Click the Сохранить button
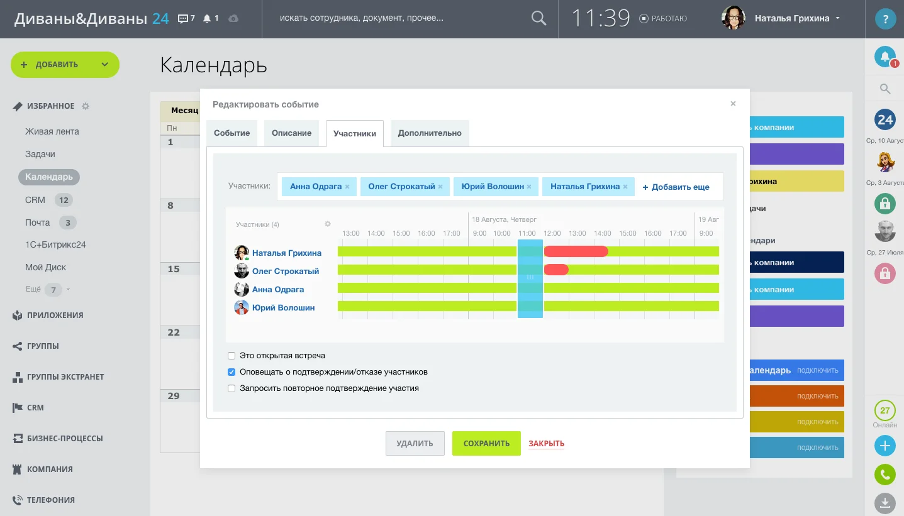 (486, 443)
